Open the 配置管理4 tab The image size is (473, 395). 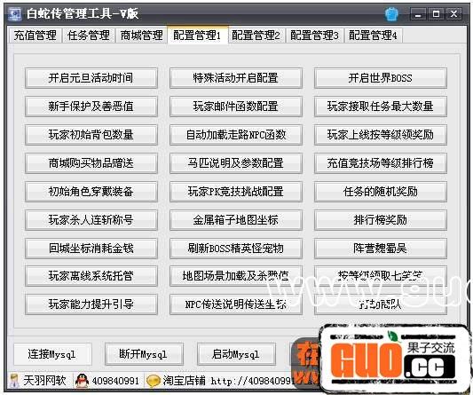pos(373,36)
